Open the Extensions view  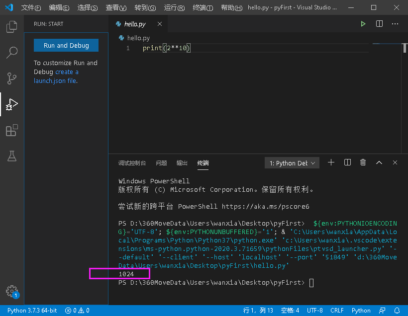11,130
